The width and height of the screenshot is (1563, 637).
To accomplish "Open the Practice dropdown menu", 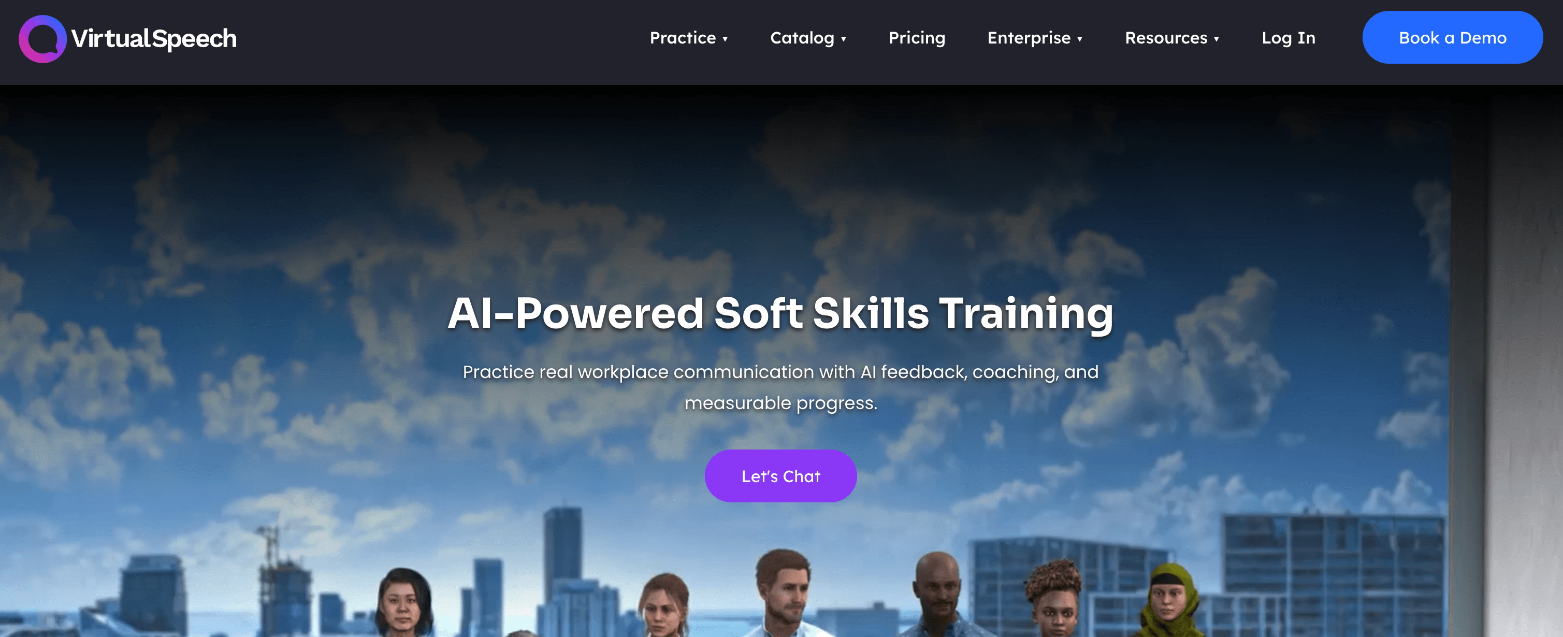I will (x=689, y=38).
